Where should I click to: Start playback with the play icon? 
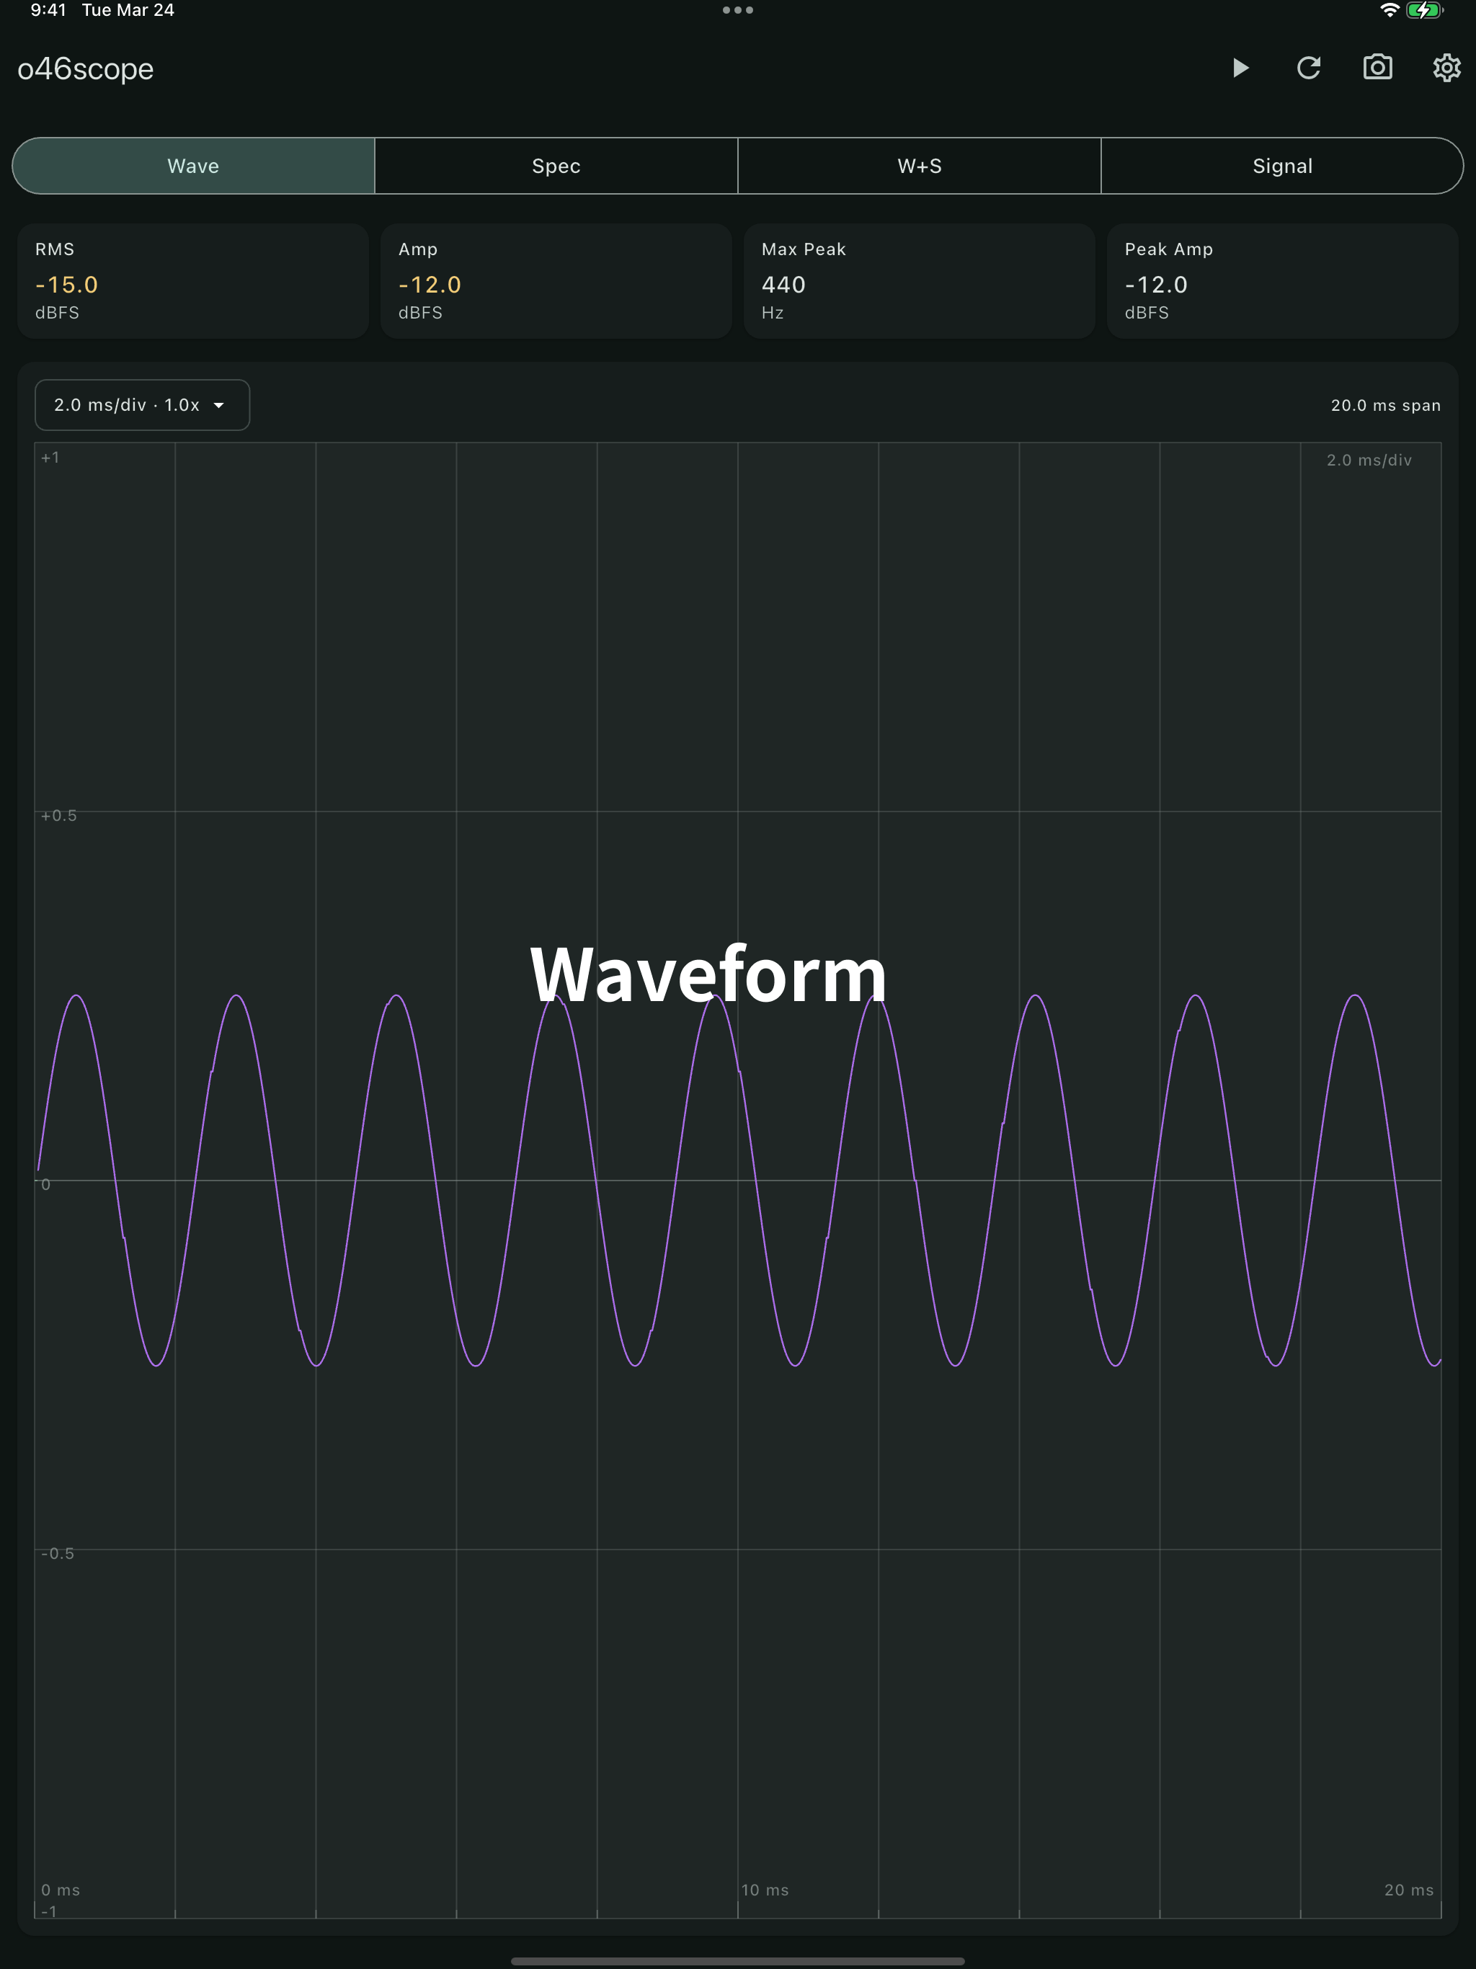tap(1240, 68)
